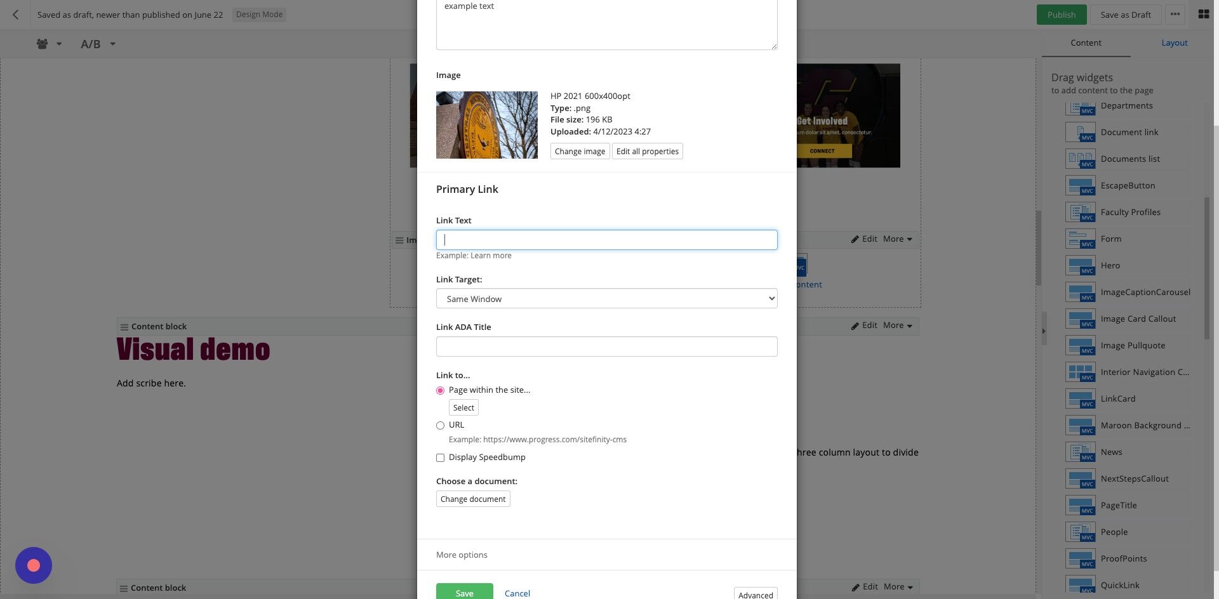Screen dimensions: 1219x599
Task: Open the grid layout switcher icon
Action: pos(1203,15)
